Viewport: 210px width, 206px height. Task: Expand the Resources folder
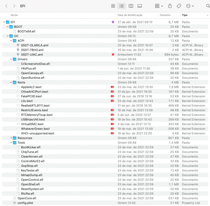[x=11, y=138]
